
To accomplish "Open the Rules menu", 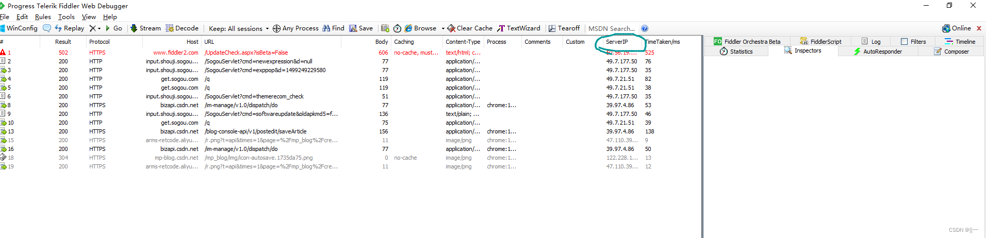I will point(43,17).
